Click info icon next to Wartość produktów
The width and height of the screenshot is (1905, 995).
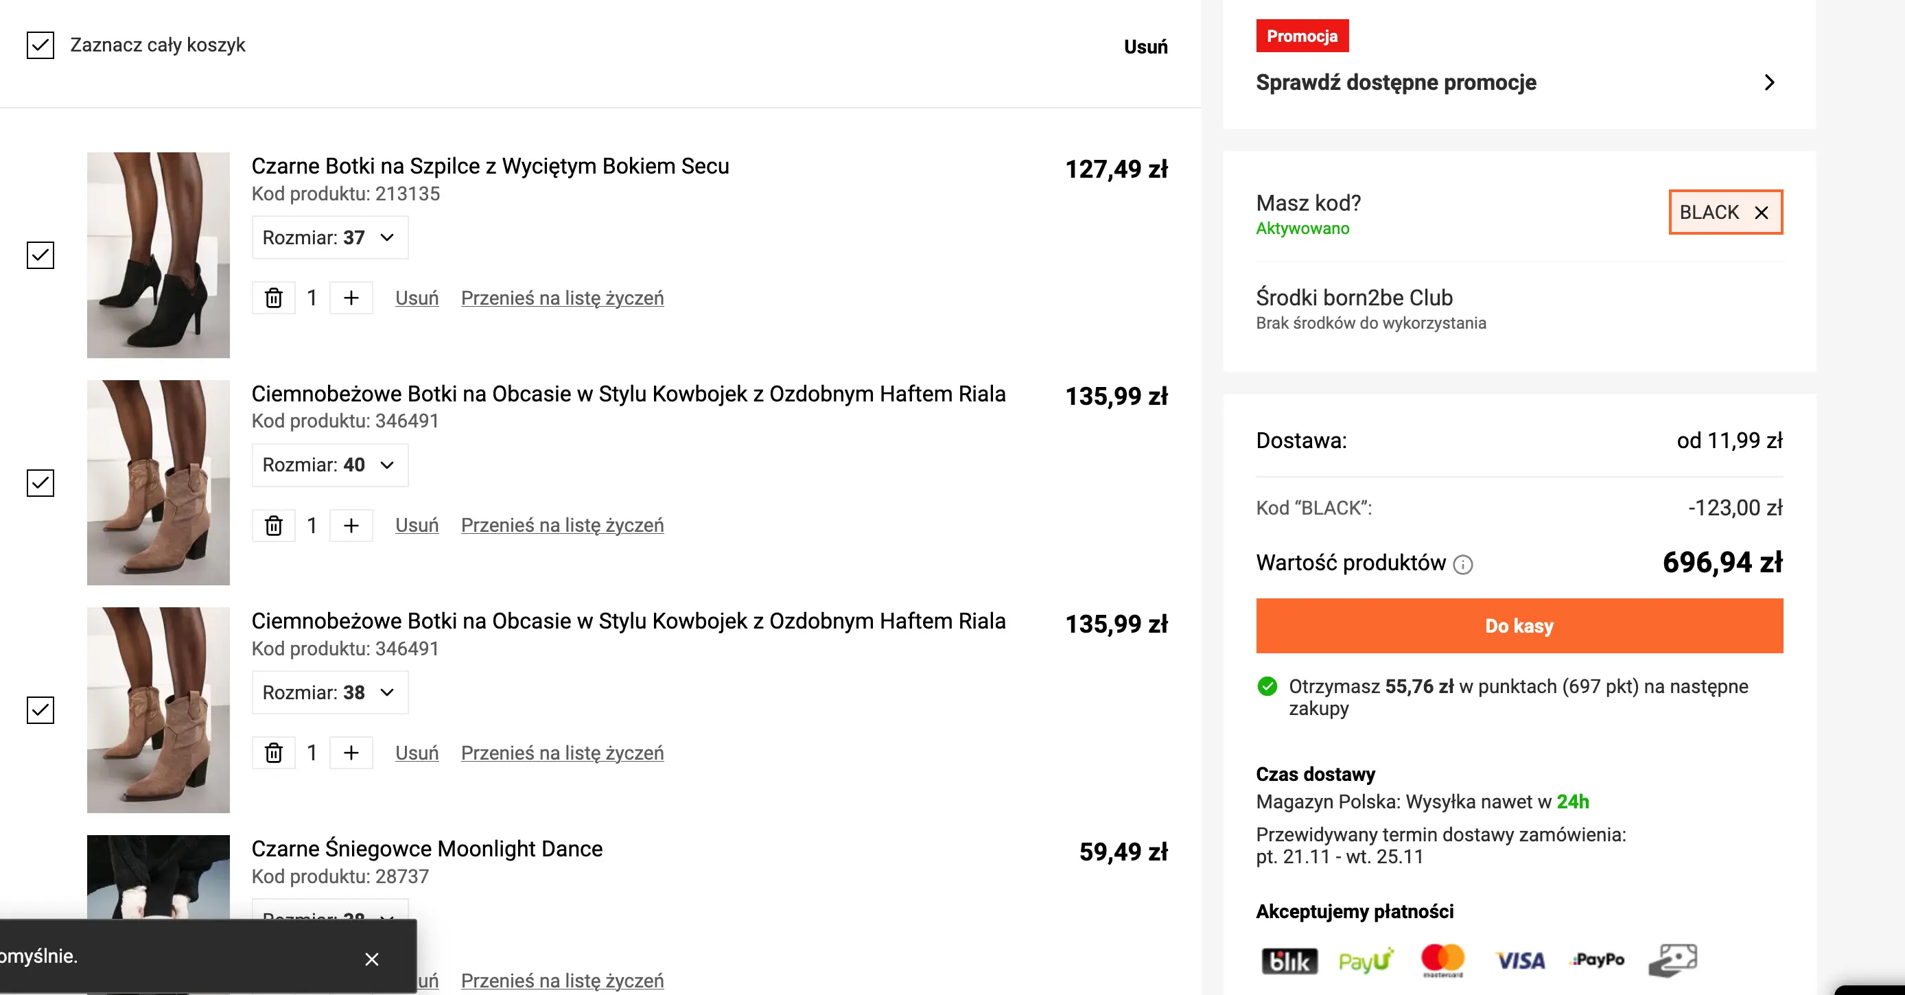coord(1462,565)
